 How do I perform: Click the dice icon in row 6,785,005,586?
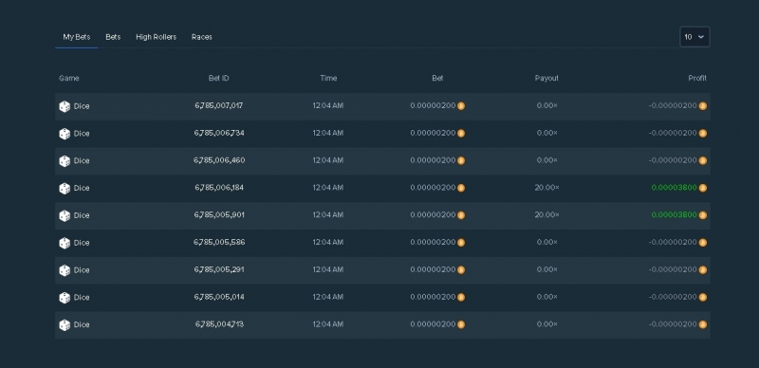coord(65,243)
